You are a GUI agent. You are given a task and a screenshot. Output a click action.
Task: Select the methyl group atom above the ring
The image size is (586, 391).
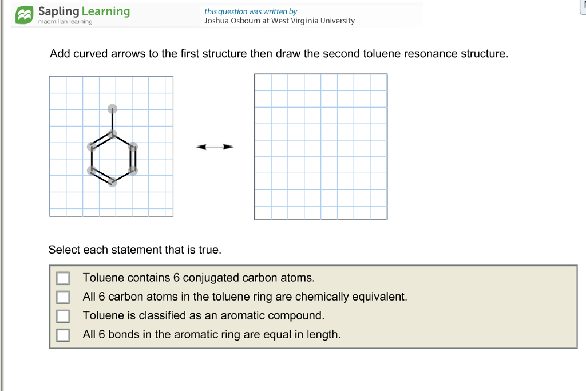(112, 108)
